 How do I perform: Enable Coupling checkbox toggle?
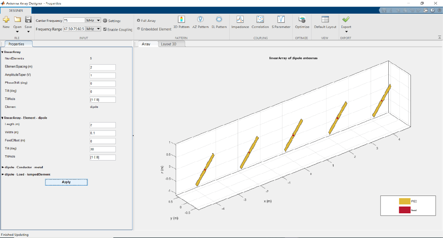pyautogui.click(x=105, y=30)
